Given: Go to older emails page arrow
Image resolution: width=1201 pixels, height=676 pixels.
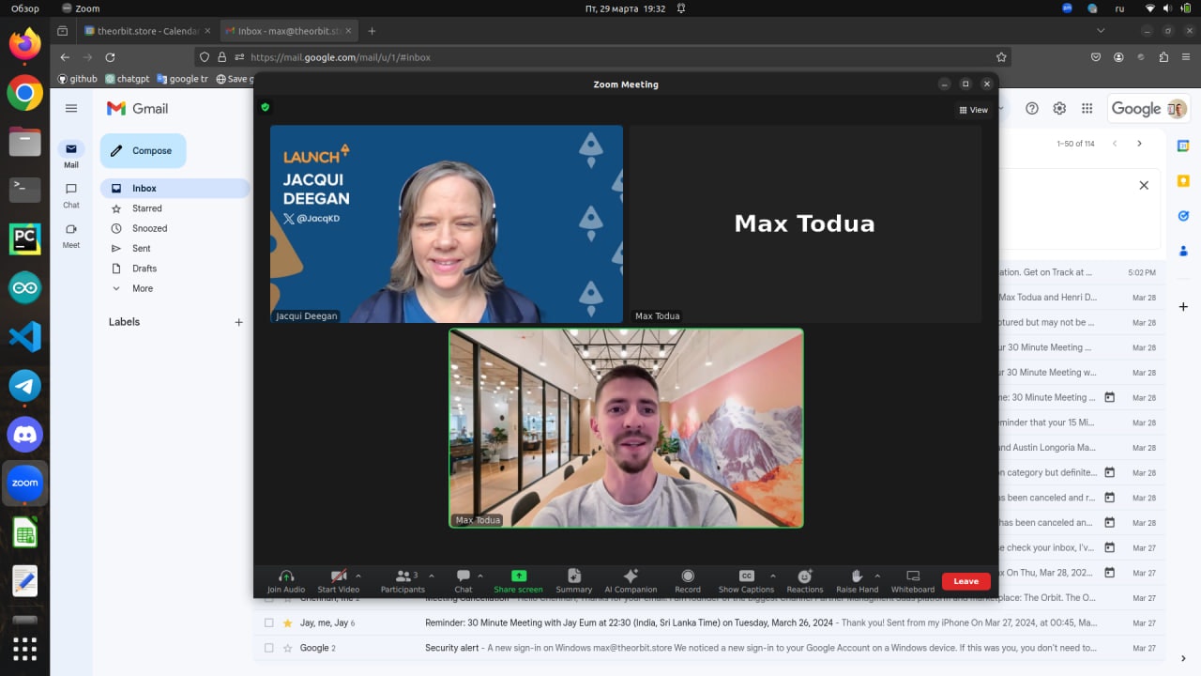Looking at the screenshot, I should point(1139,144).
